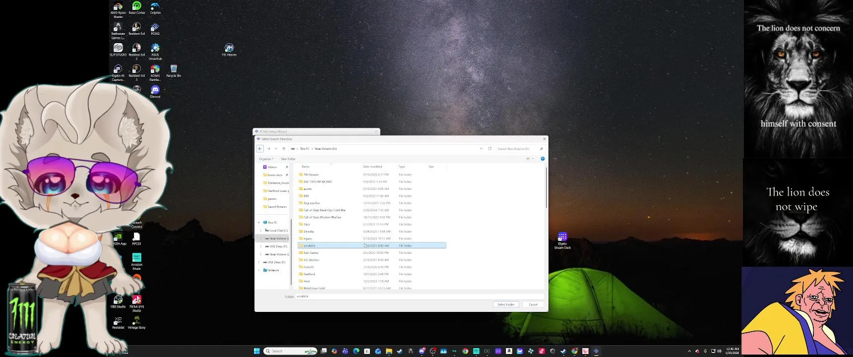
Task: Select the Vintage Story desktop icon
Action: pyautogui.click(x=136, y=323)
